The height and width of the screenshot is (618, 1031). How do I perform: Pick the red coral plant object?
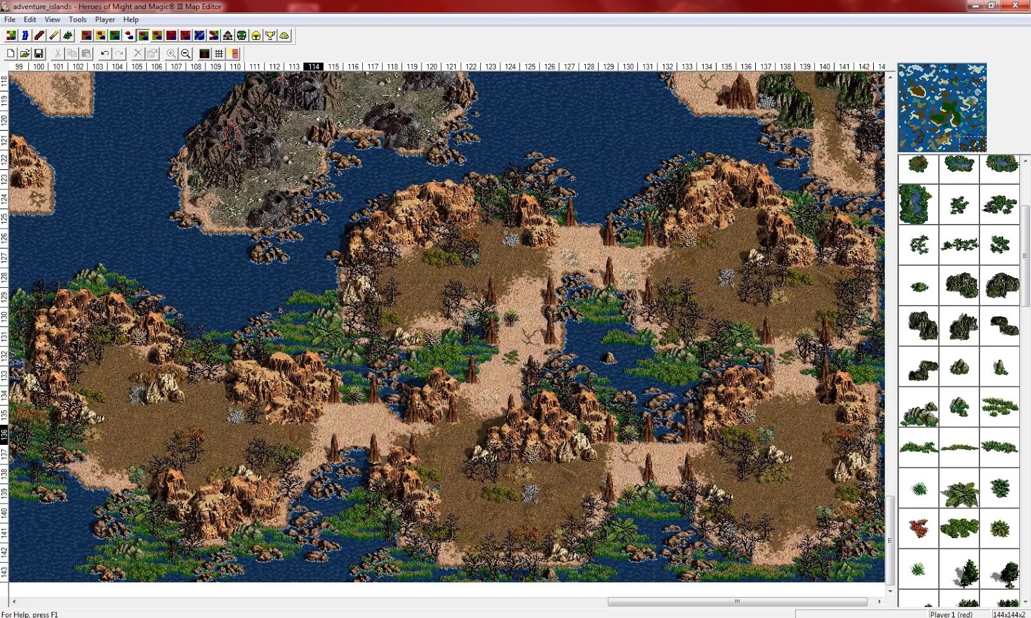[x=919, y=529]
